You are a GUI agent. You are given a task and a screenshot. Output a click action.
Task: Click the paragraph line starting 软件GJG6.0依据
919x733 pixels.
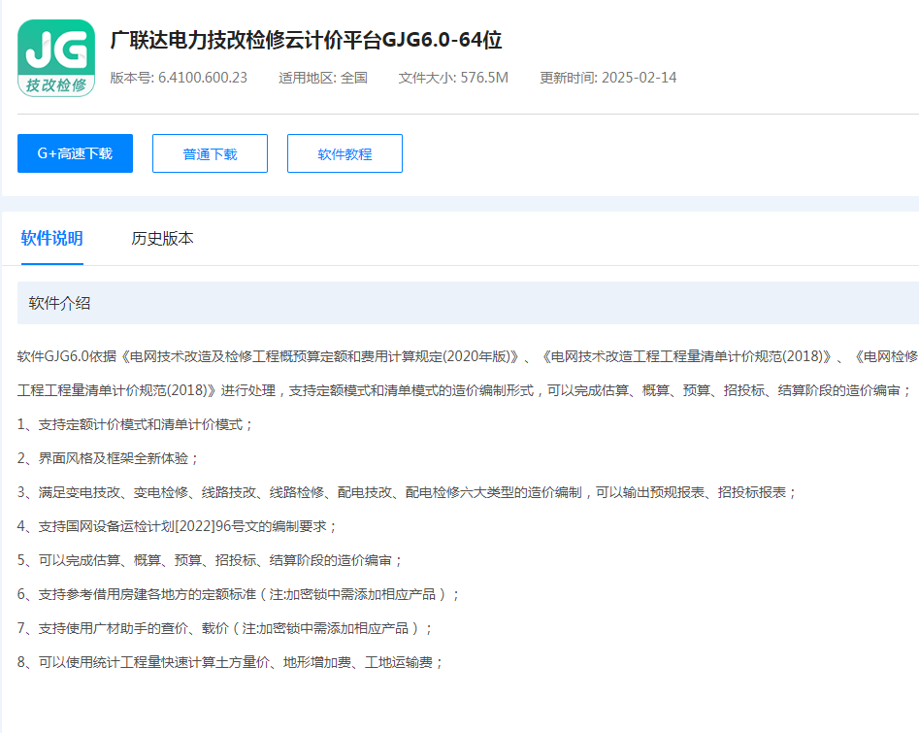[468, 356]
